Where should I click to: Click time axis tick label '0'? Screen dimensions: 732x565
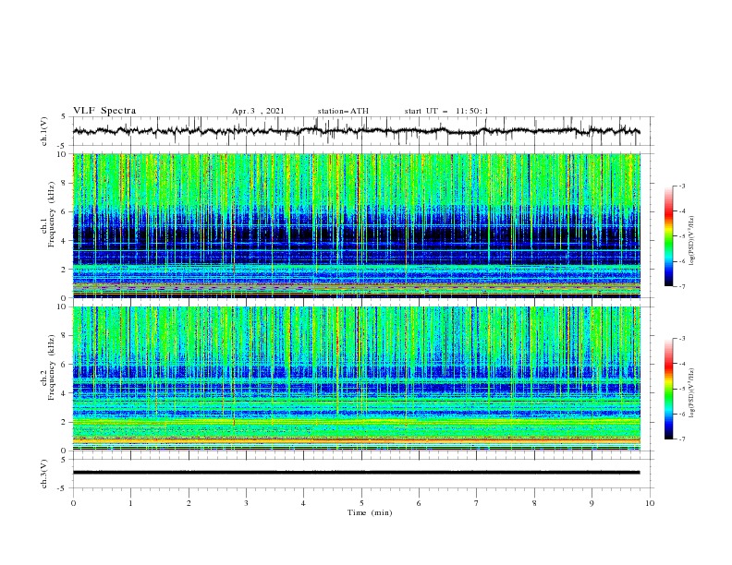[x=73, y=503]
